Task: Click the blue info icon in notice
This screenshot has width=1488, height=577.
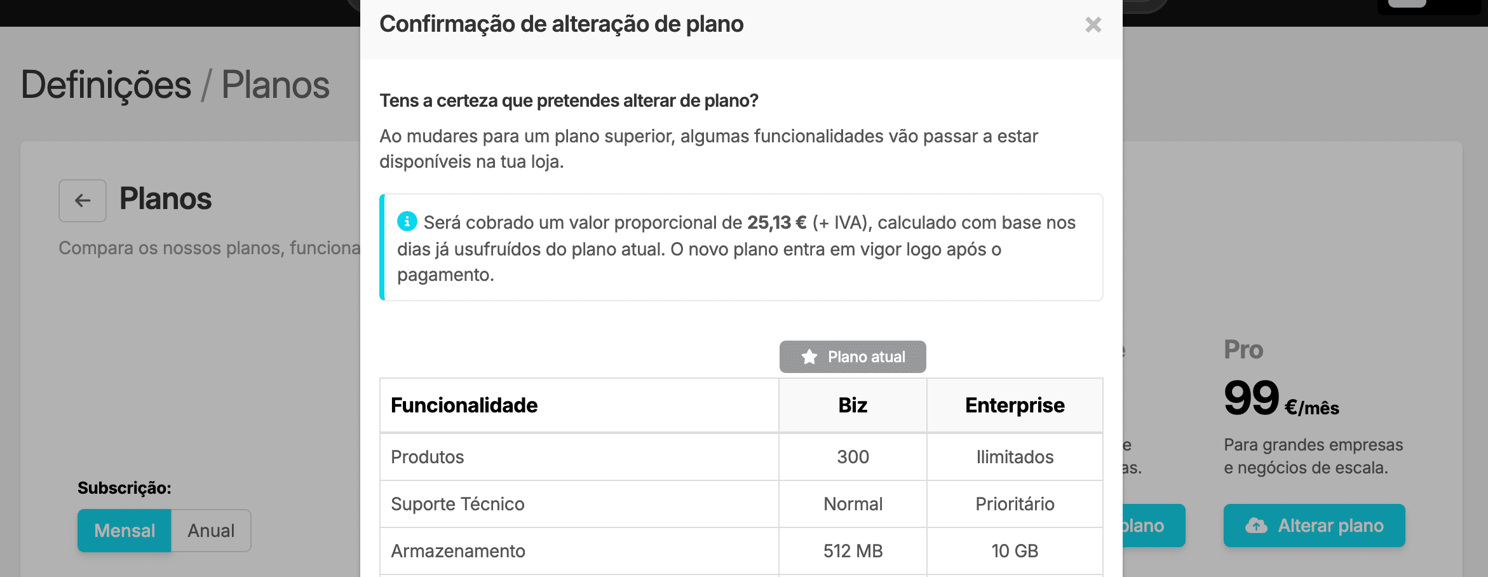Action: point(407,222)
